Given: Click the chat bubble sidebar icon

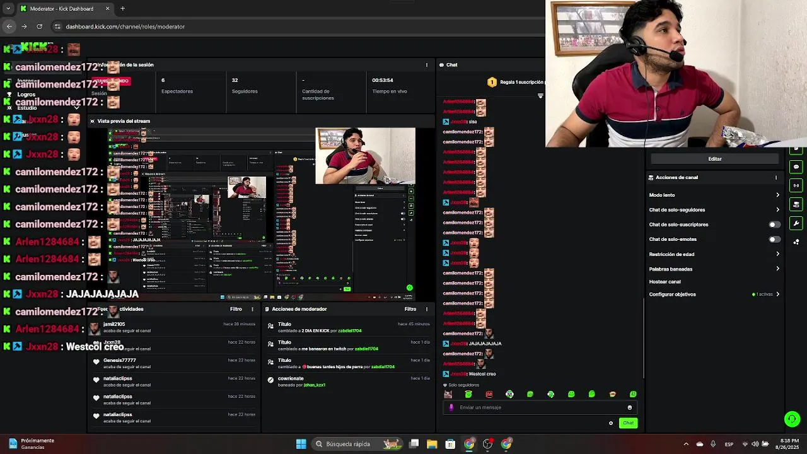Looking at the screenshot, I should pos(796,167).
